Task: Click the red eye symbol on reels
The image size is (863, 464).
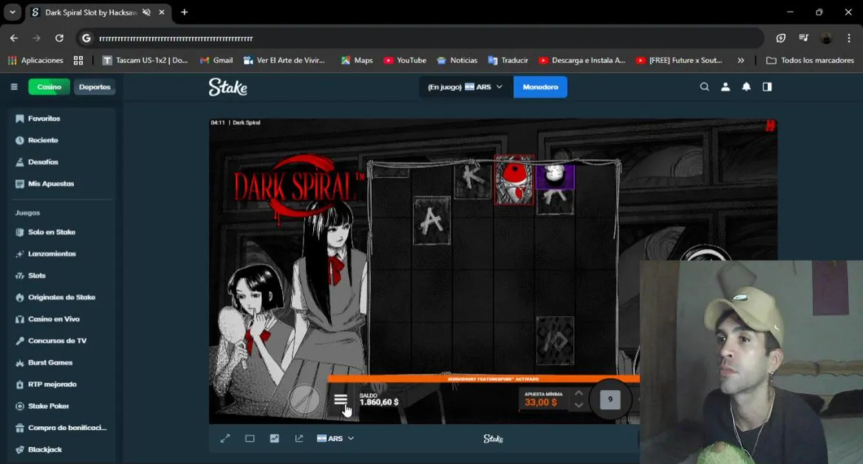Action: tap(514, 180)
